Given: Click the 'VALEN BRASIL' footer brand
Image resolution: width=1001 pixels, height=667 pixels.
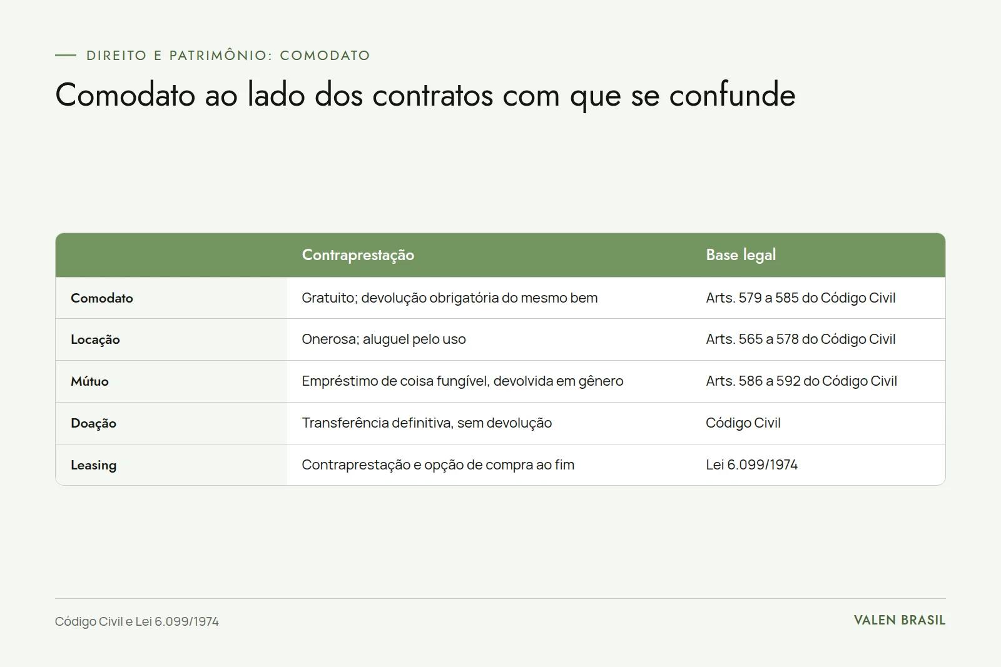Looking at the screenshot, I should pyautogui.click(x=900, y=620).
